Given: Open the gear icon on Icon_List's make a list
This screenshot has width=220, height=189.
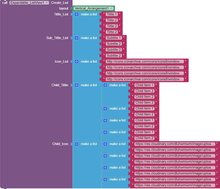Looking at the screenshot, I should tap(77, 62).
